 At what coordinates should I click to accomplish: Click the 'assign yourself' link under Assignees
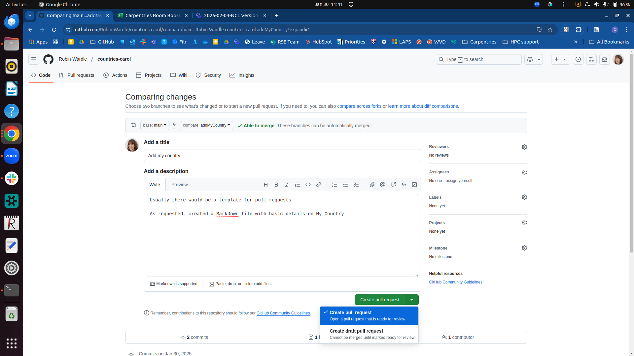(x=459, y=181)
